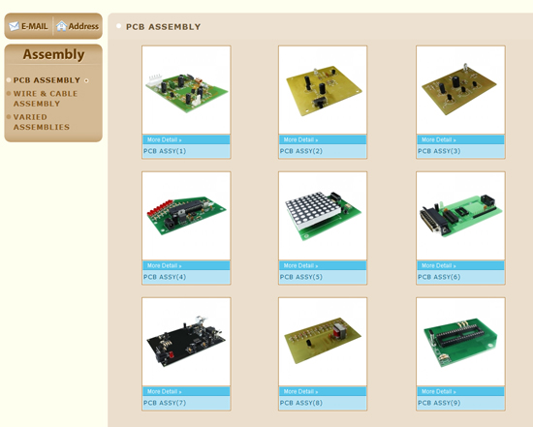Click More Detail under PCB ASSY(1)
The height and width of the screenshot is (427, 533).
coord(164,139)
